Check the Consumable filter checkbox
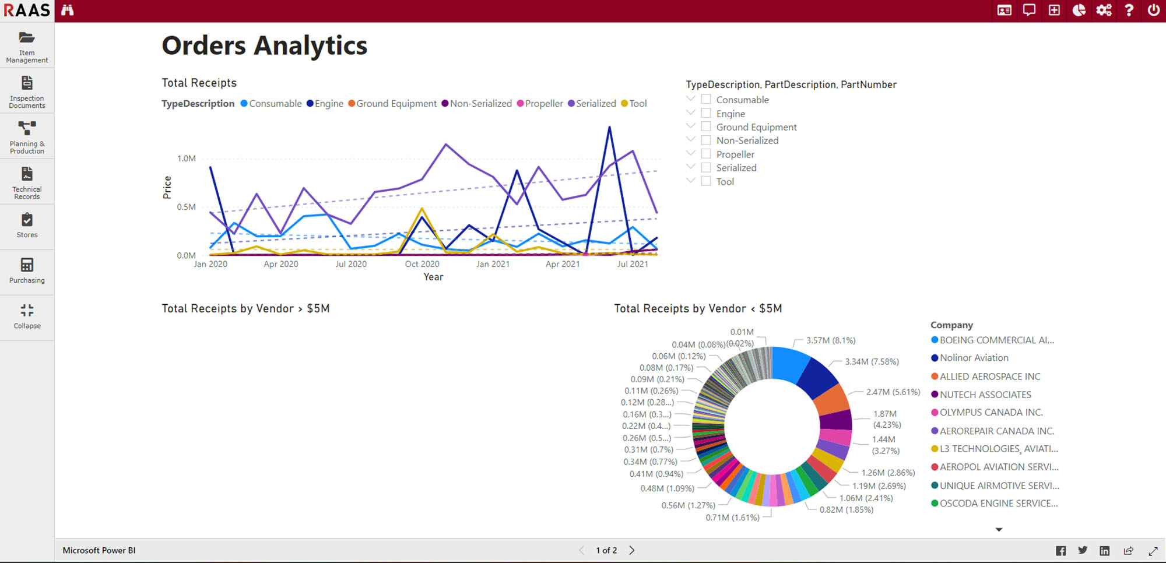1166x563 pixels. pos(706,100)
